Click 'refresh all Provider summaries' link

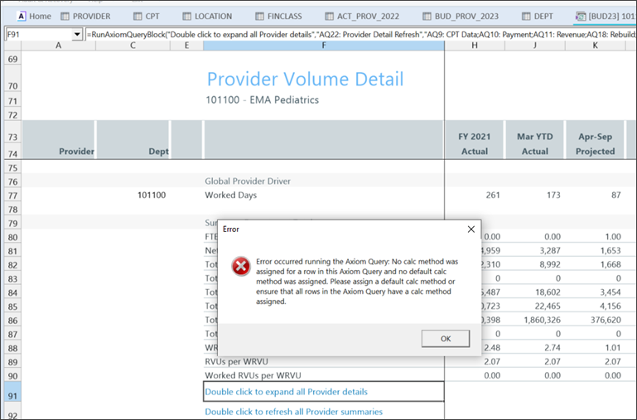click(x=293, y=412)
